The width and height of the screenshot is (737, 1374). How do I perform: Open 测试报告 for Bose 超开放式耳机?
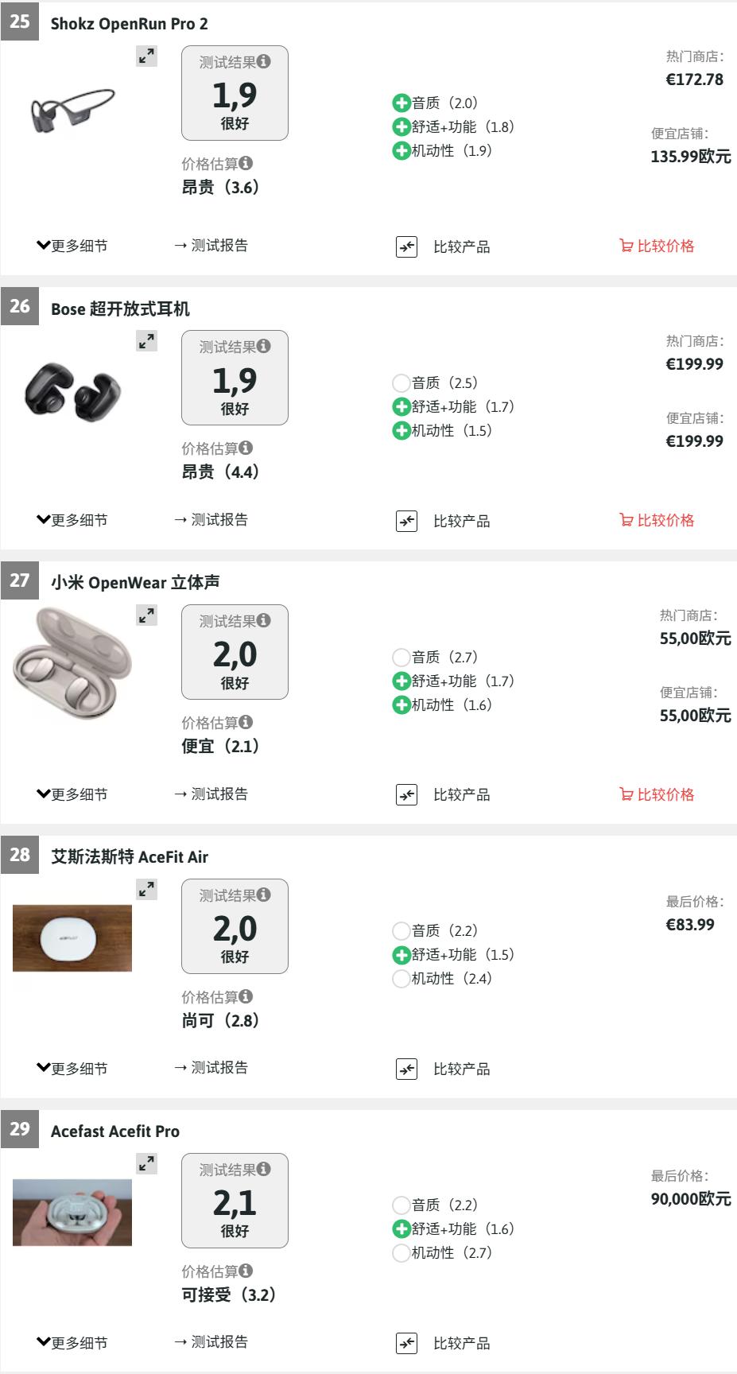coord(211,520)
